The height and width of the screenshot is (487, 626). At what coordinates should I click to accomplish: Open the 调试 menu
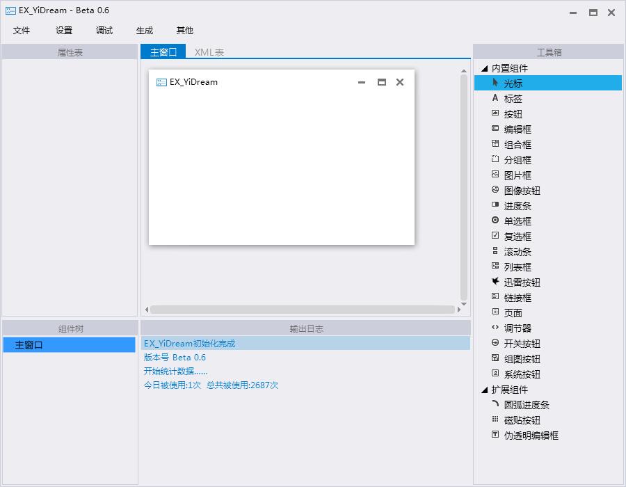[104, 31]
